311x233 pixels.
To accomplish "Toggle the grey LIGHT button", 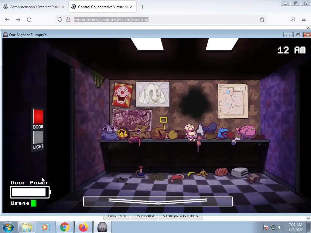I will coord(38,137).
